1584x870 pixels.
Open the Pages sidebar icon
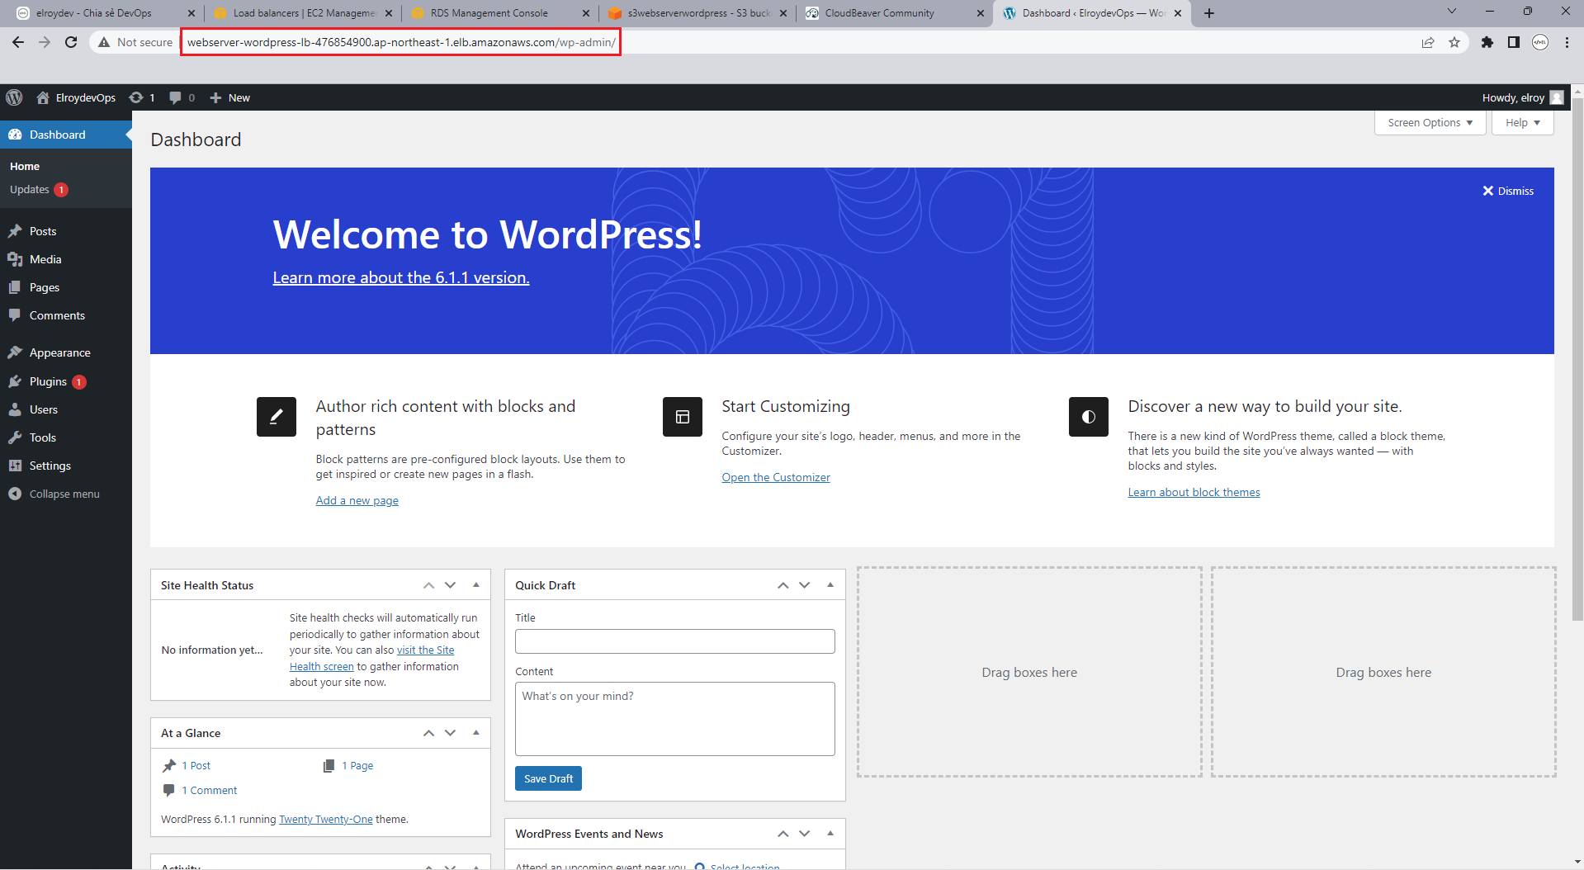[x=15, y=287]
